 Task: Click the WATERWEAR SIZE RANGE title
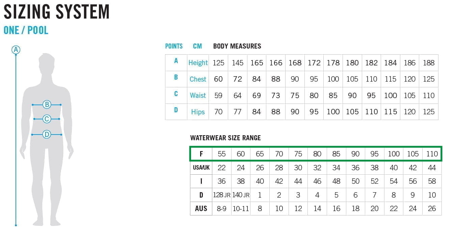coord(225,138)
